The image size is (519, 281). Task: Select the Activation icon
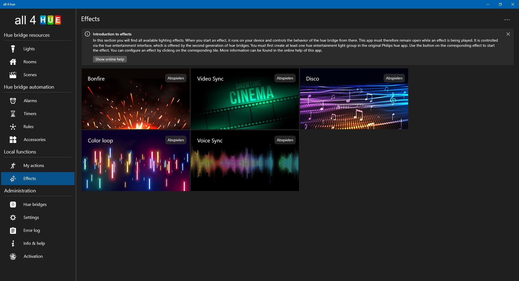tap(13, 256)
